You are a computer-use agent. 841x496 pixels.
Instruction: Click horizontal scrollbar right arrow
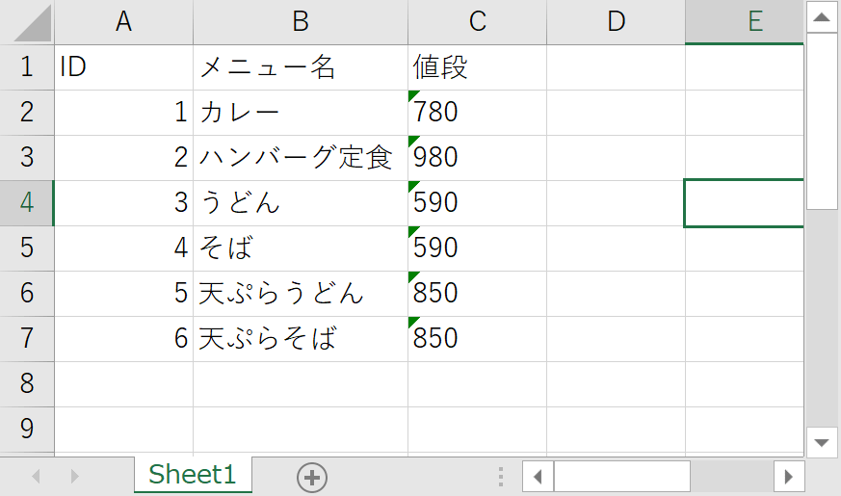pyautogui.click(x=789, y=477)
